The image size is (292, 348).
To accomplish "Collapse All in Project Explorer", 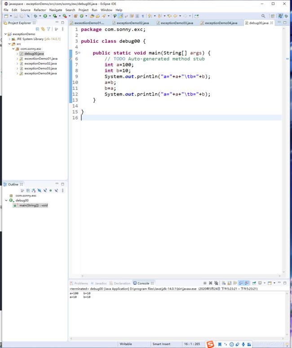I will coord(37,29).
